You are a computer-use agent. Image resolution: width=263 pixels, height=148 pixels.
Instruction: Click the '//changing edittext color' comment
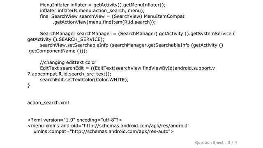click(x=68, y=62)
